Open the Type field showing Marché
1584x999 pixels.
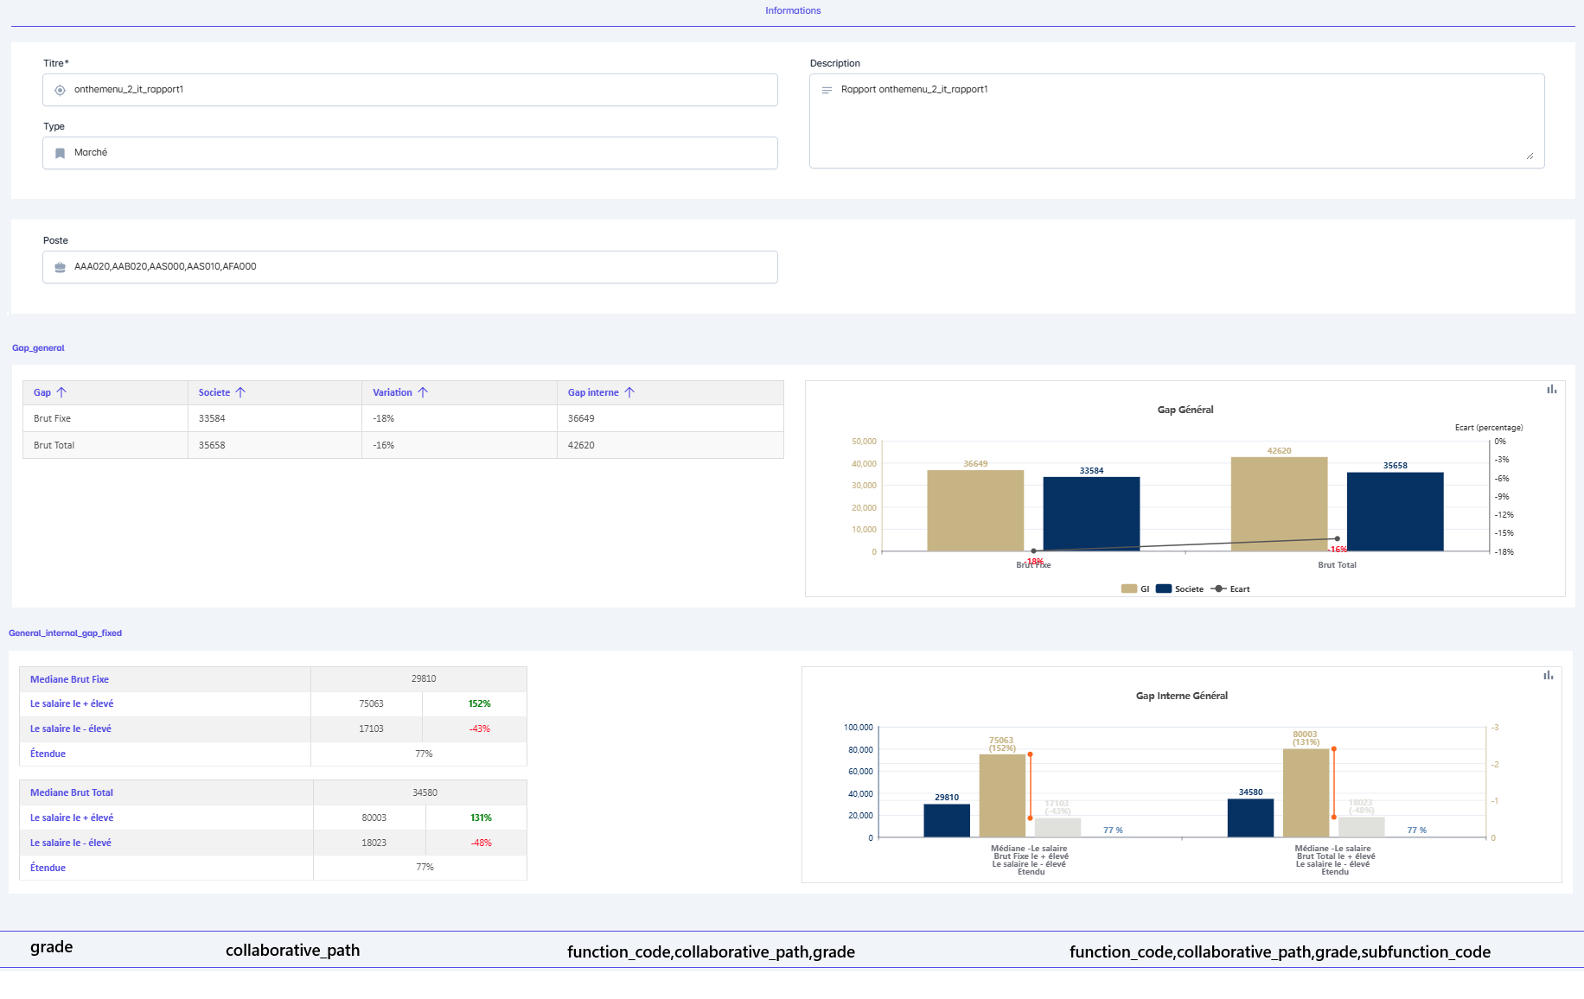tap(410, 153)
